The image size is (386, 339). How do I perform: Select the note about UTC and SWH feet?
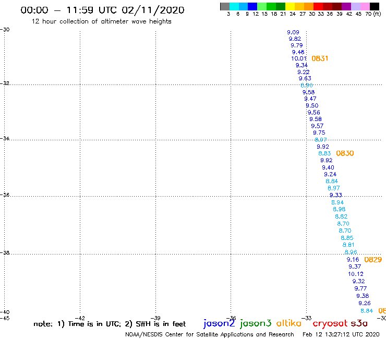point(110,324)
